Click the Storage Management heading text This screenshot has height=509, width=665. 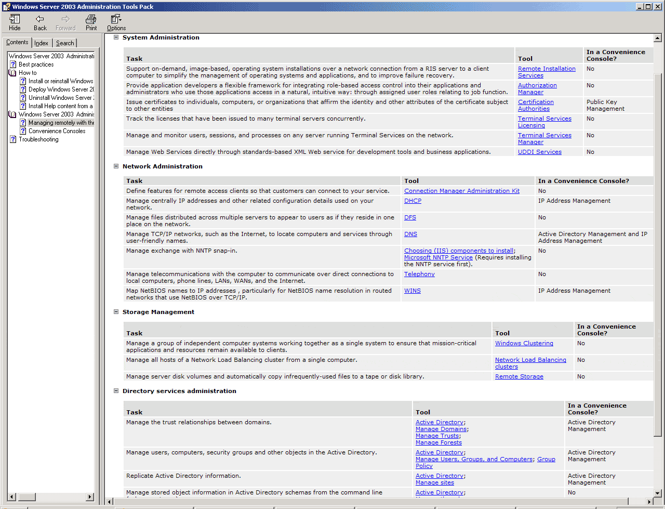click(x=158, y=312)
